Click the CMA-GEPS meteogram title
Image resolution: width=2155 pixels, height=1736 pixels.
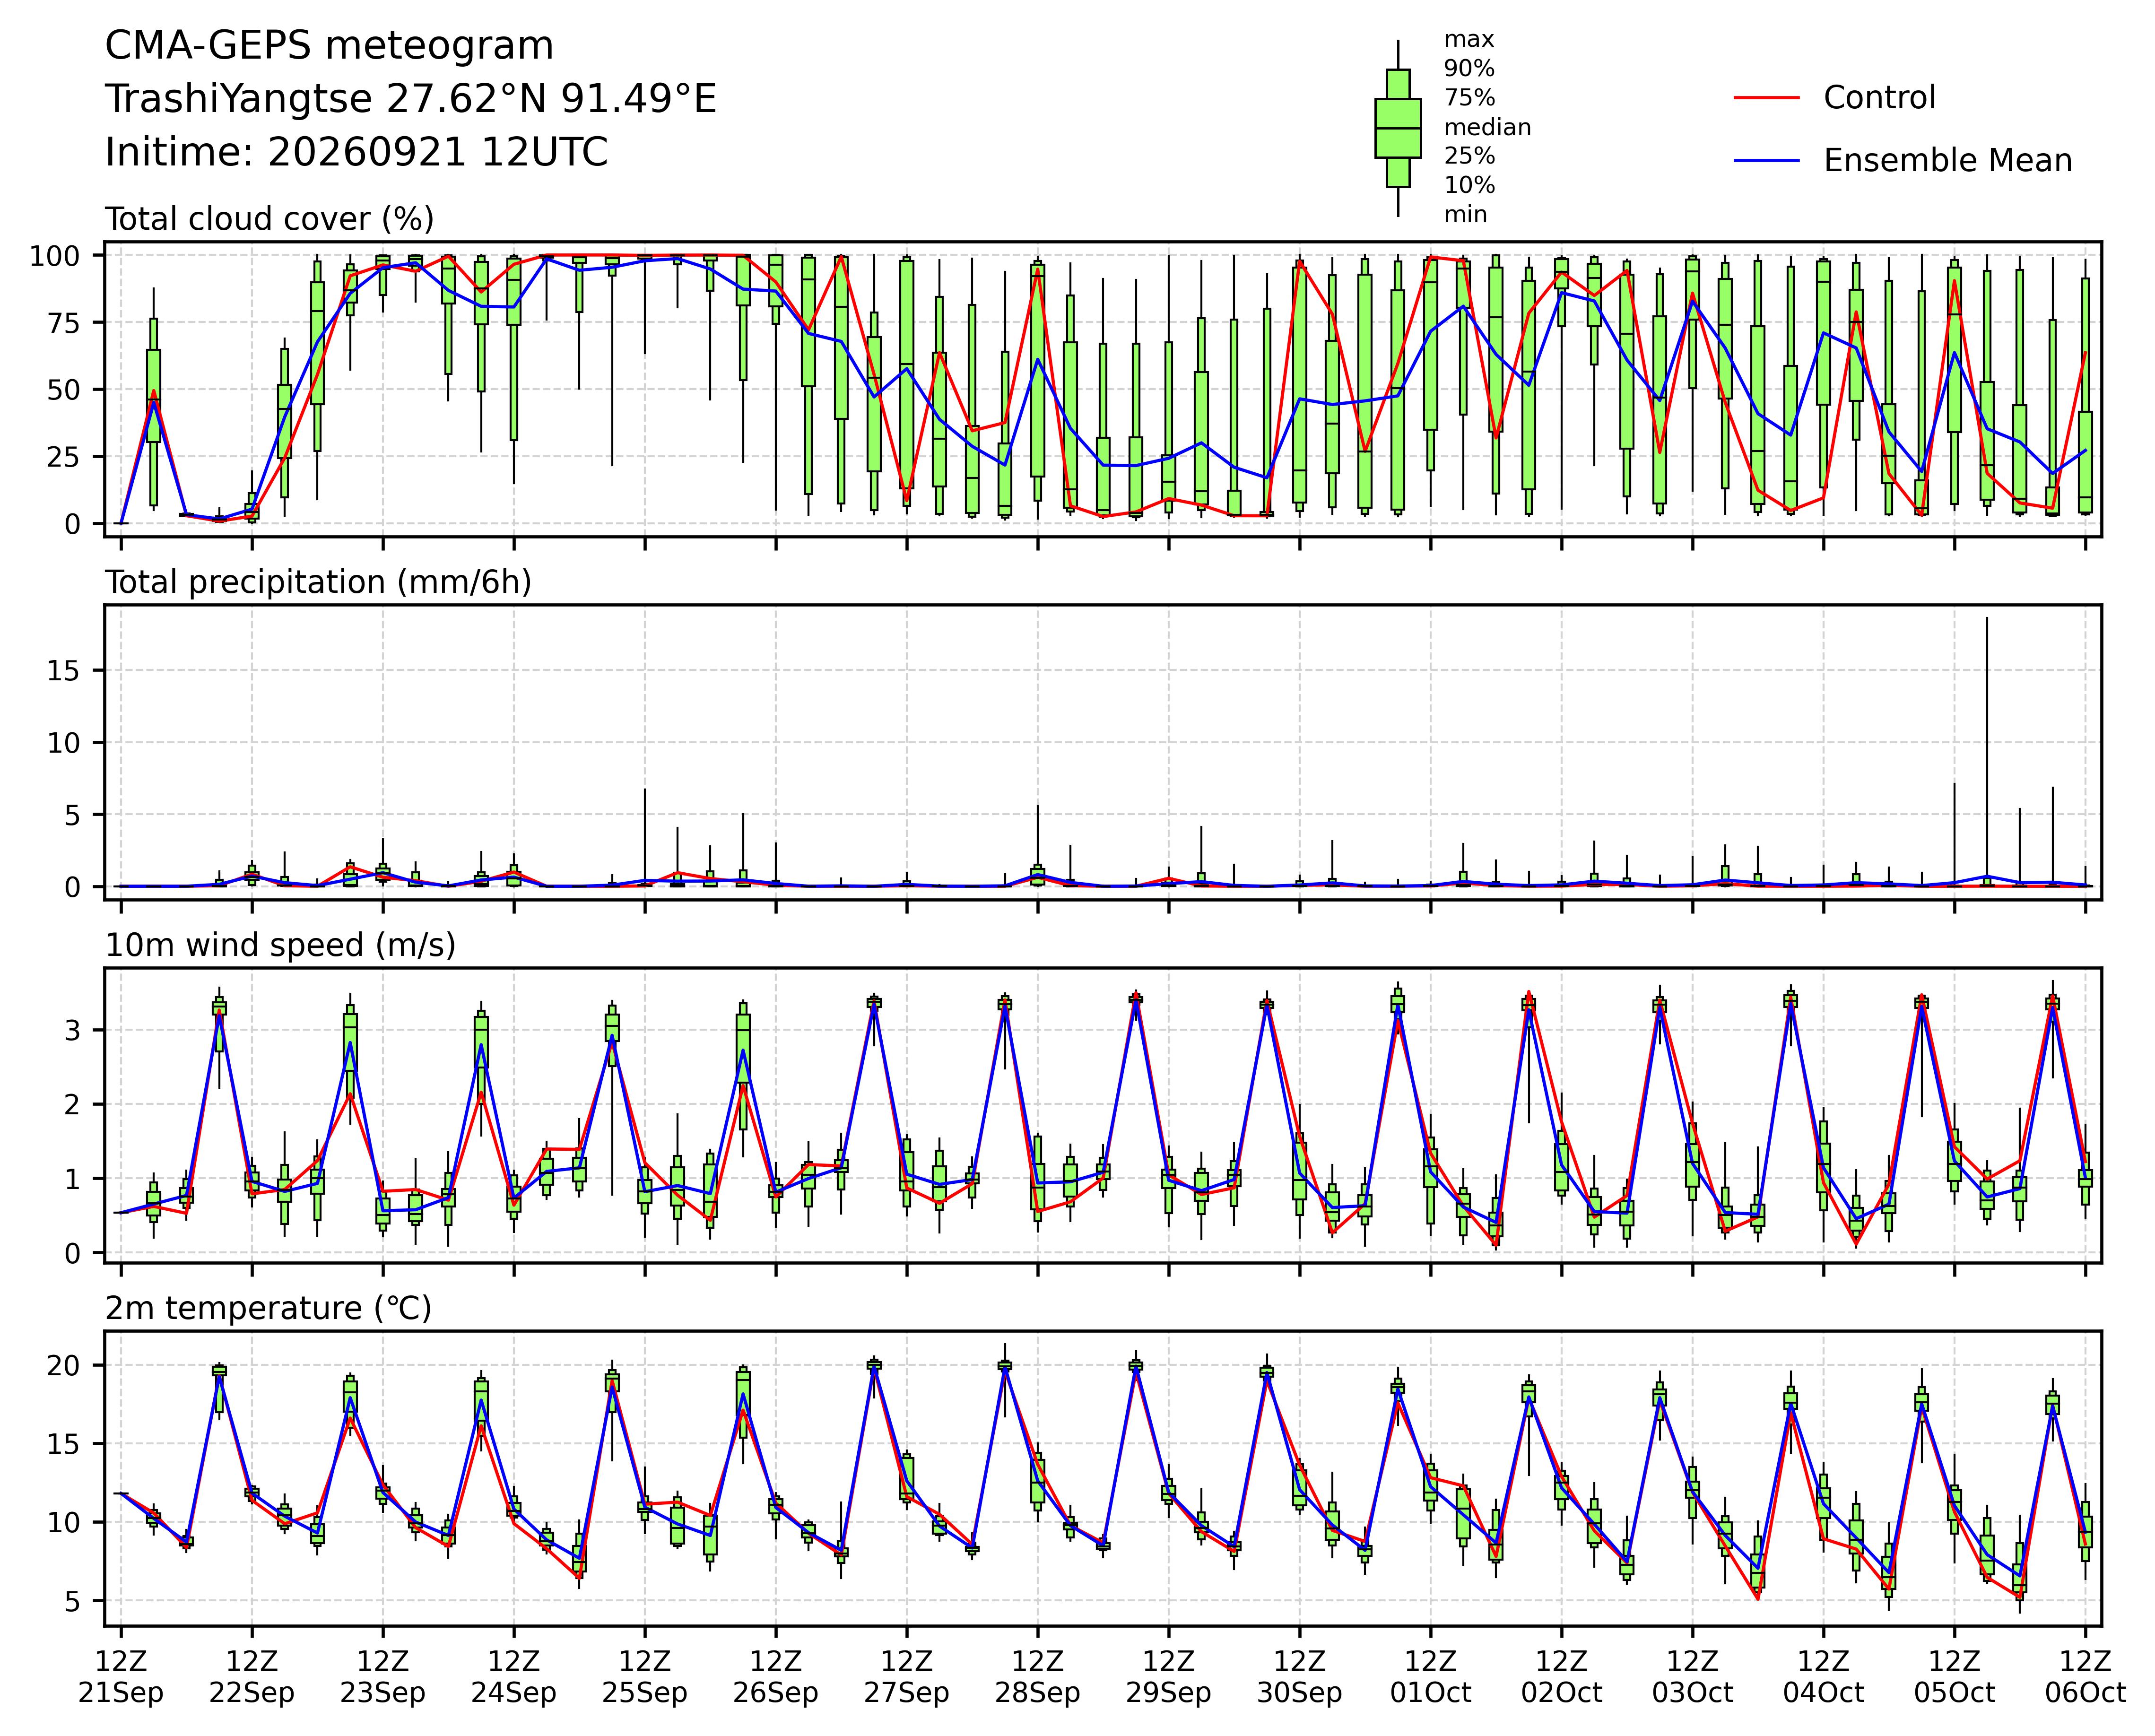coord(329,46)
